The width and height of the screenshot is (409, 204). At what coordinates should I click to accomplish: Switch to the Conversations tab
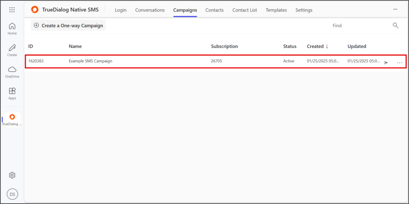coord(150,10)
